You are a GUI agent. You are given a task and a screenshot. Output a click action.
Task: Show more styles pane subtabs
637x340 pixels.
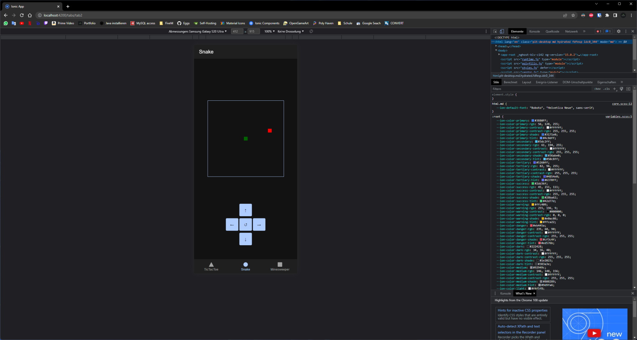622,82
